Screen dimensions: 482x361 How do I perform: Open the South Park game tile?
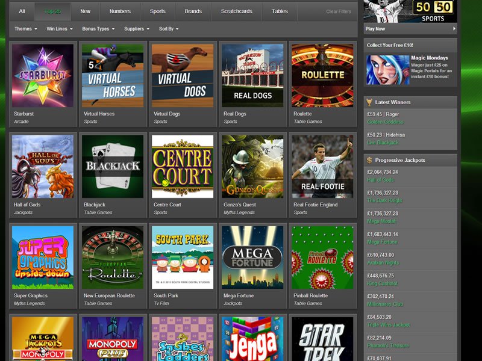[x=183, y=257]
